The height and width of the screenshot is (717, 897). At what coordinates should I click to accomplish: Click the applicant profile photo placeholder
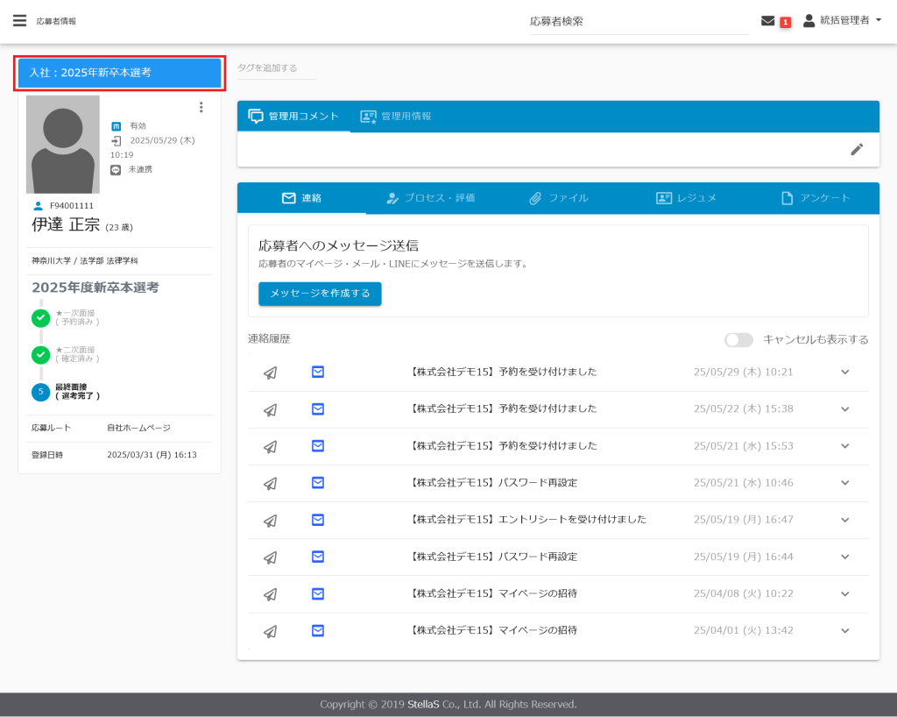[63, 145]
